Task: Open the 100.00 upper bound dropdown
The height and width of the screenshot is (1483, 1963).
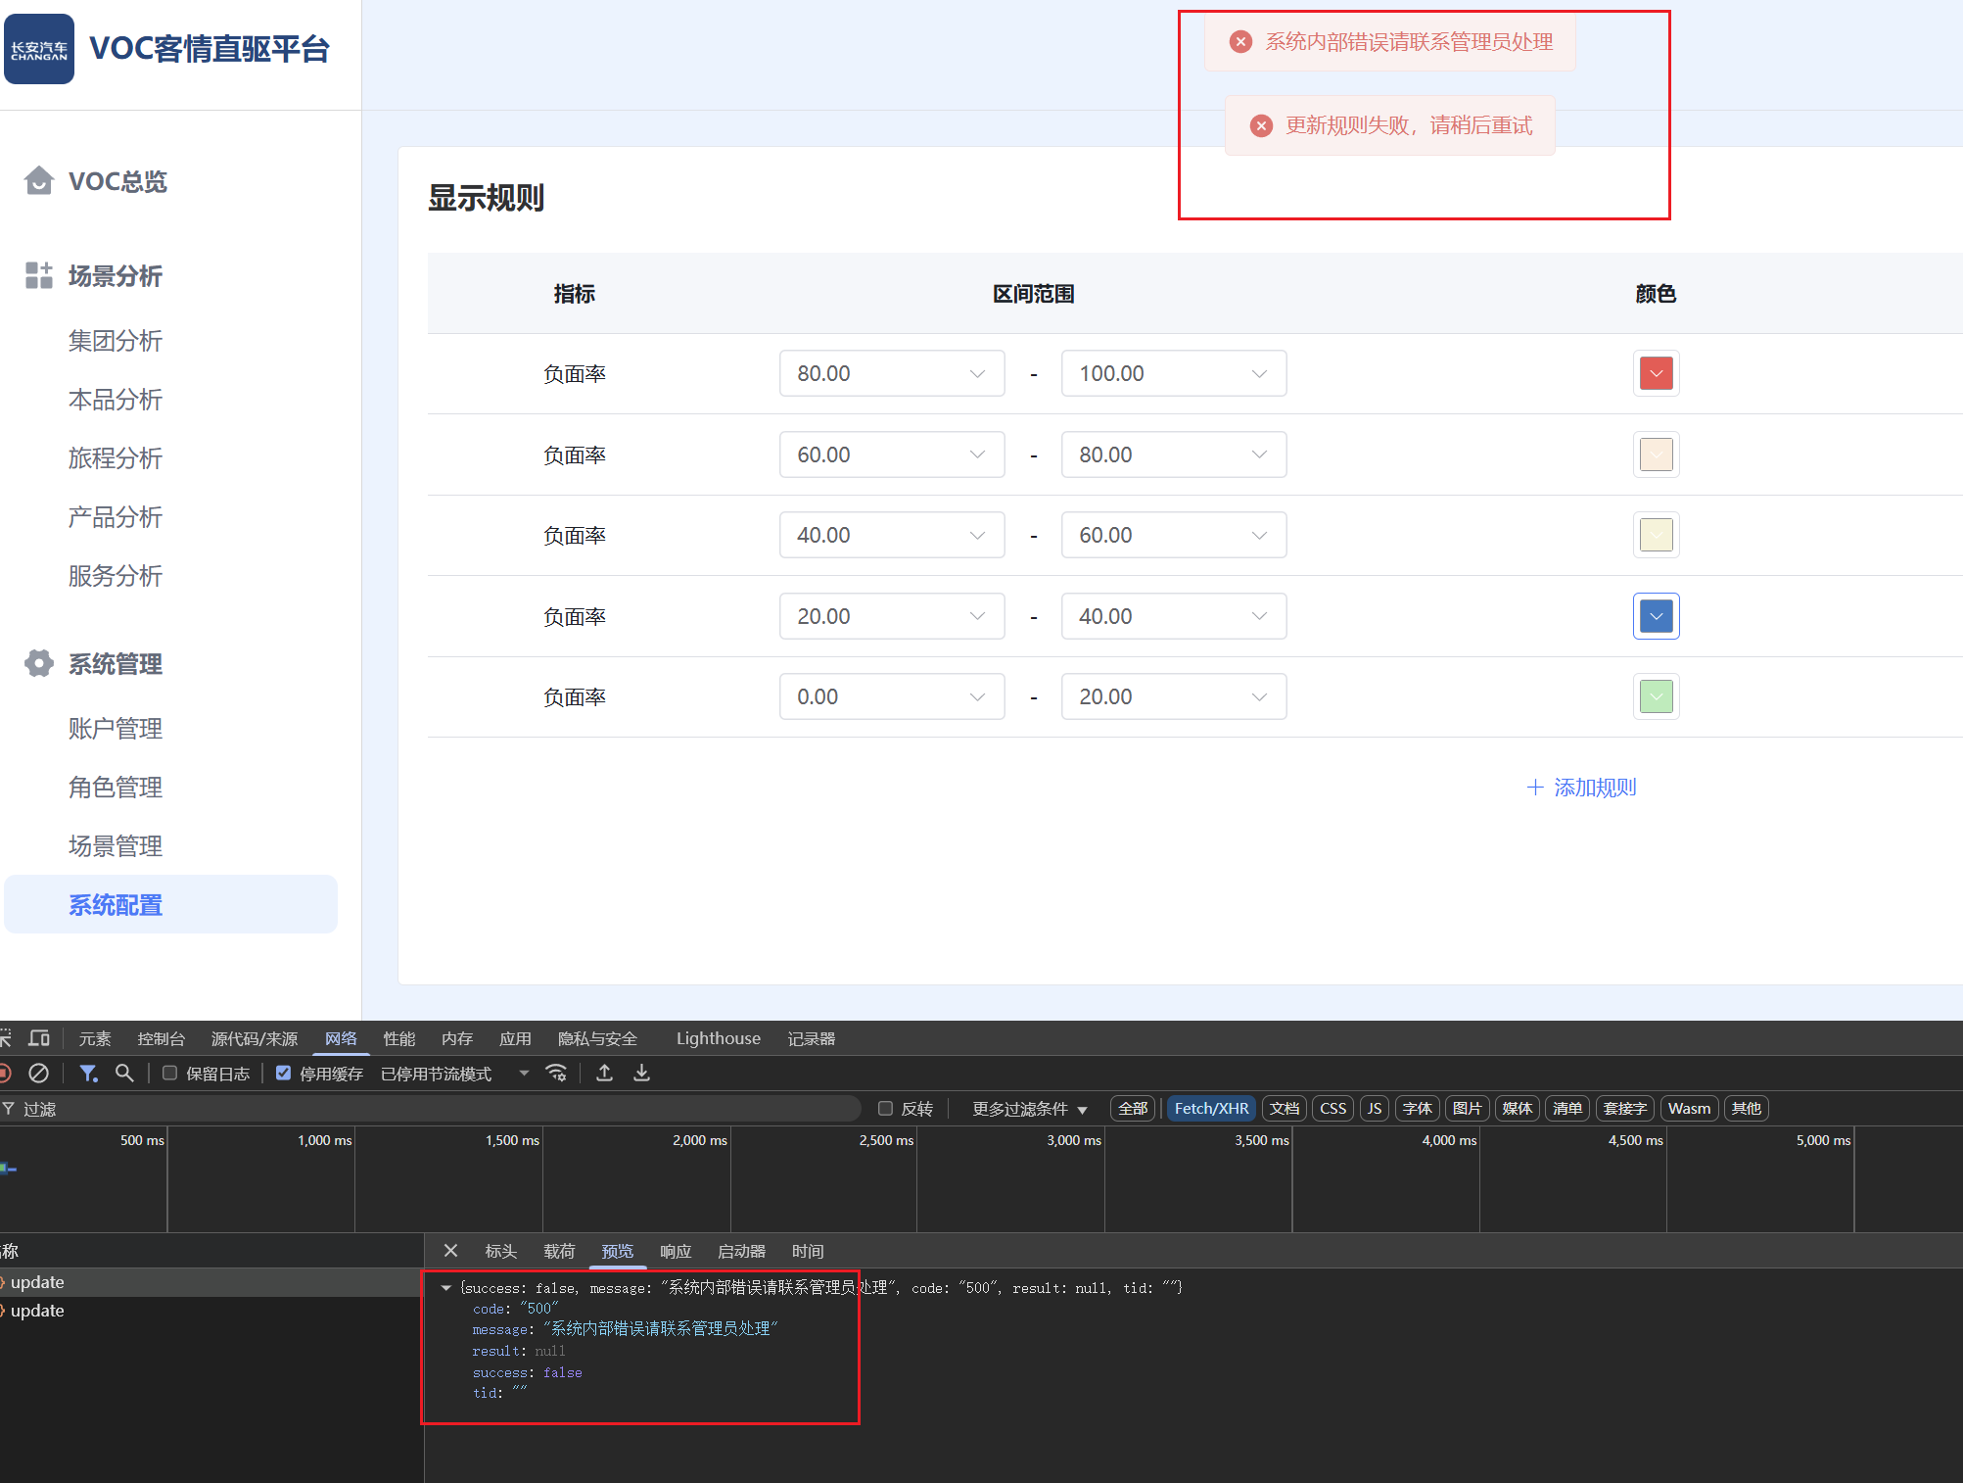Action: [x=1173, y=373]
